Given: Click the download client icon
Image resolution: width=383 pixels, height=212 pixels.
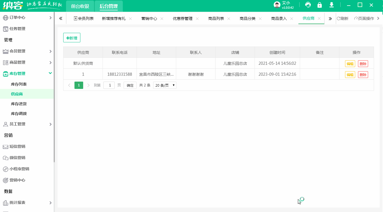Looking at the screenshot, I should click(x=332, y=5).
